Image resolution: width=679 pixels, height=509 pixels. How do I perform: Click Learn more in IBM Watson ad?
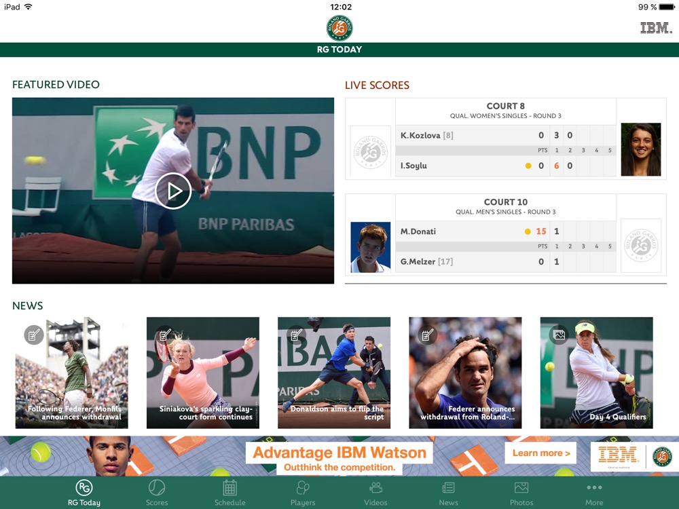(x=540, y=453)
